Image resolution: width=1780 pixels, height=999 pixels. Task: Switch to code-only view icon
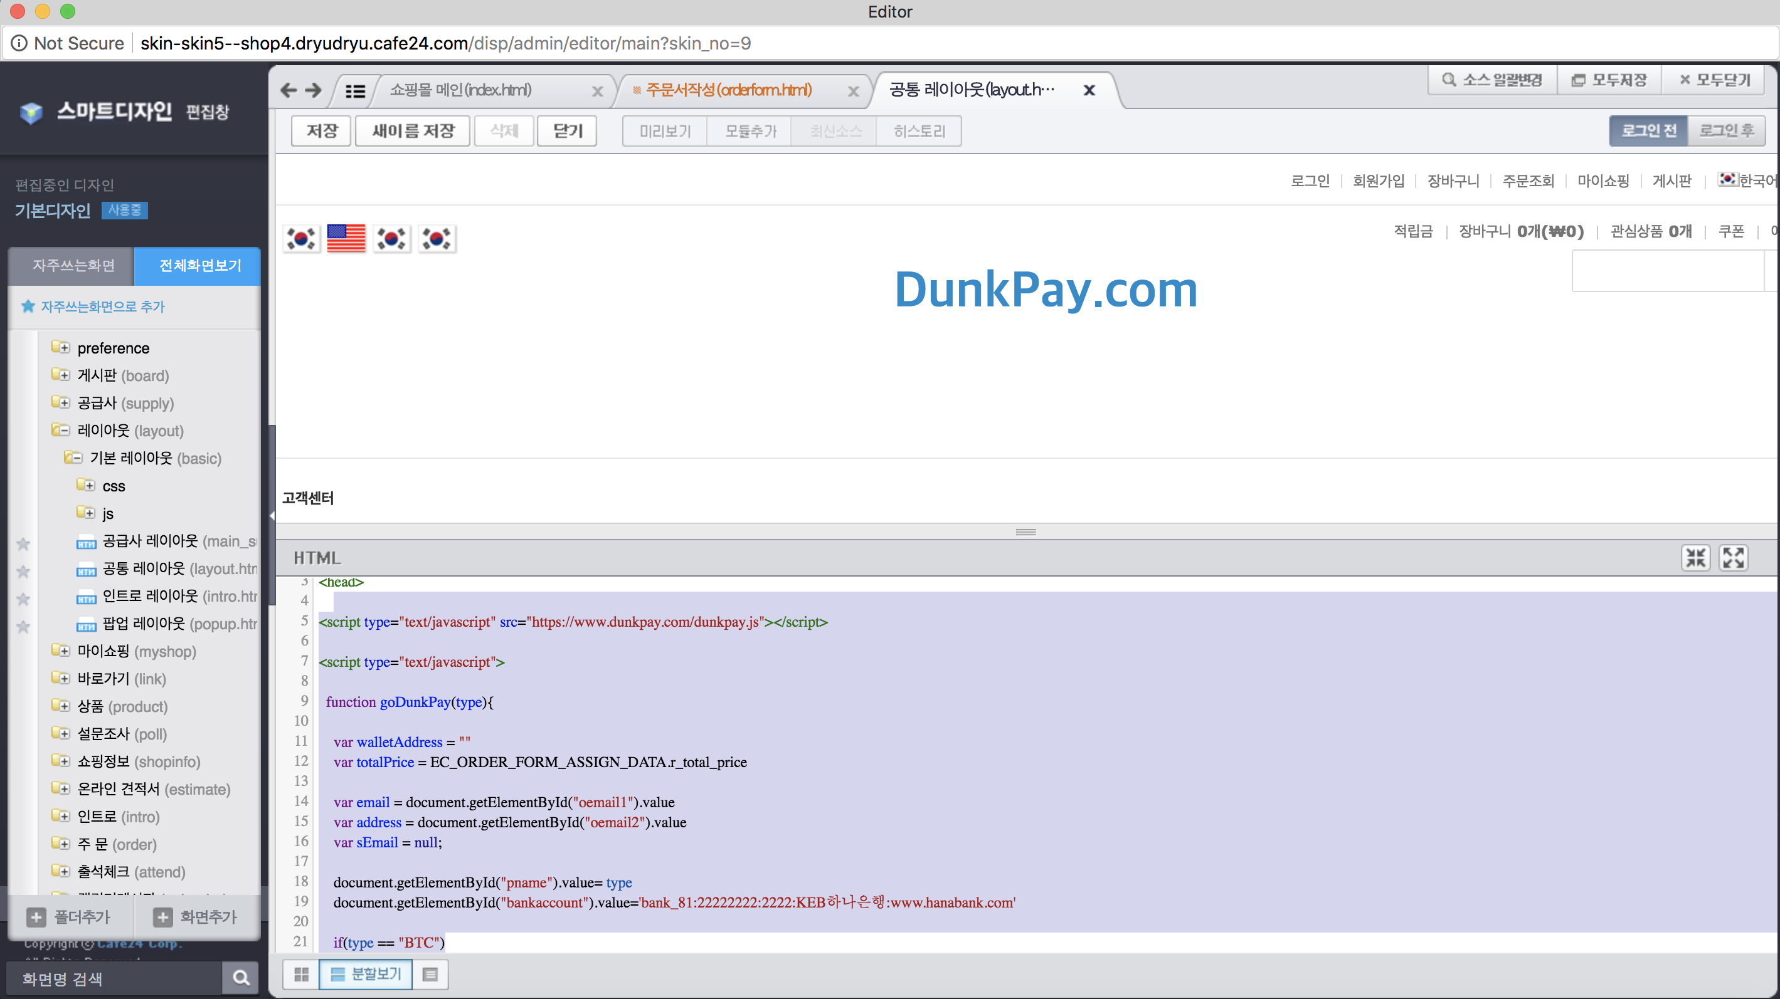click(x=430, y=974)
